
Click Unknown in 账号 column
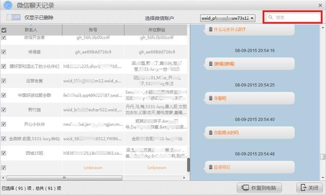93,168
